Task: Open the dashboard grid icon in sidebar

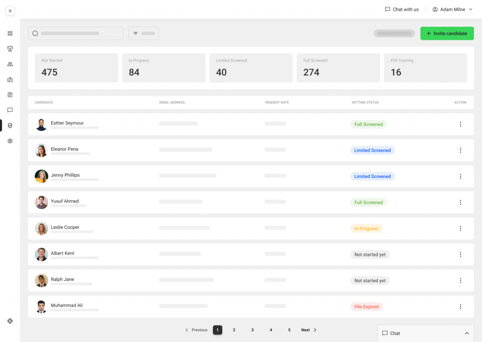Action: [10, 33]
